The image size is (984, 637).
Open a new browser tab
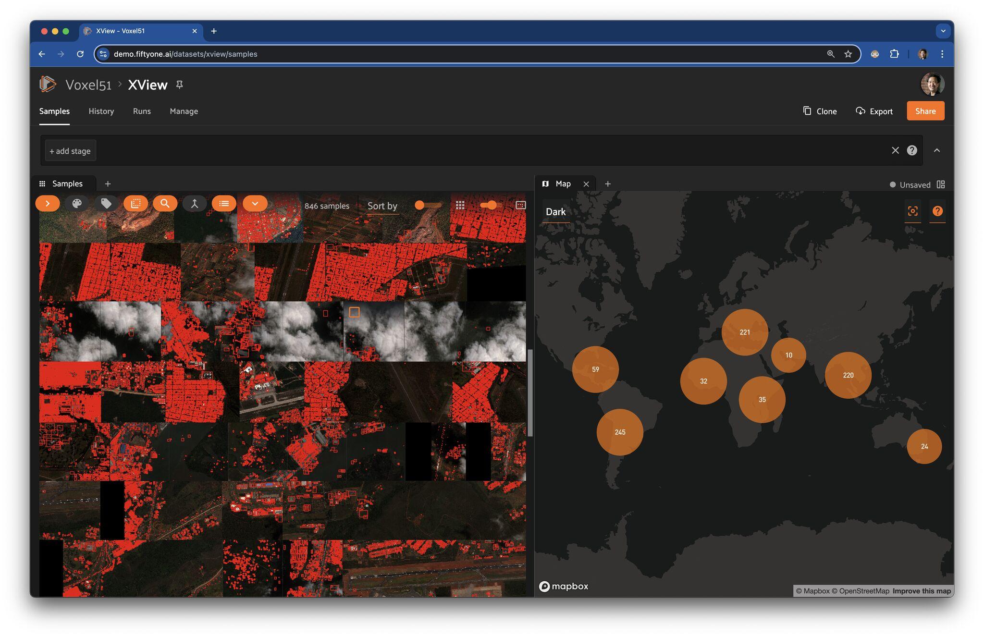click(214, 31)
